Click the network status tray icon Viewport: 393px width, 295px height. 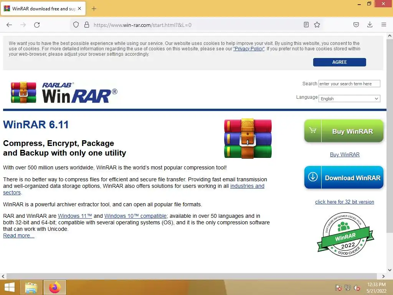coord(348,288)
